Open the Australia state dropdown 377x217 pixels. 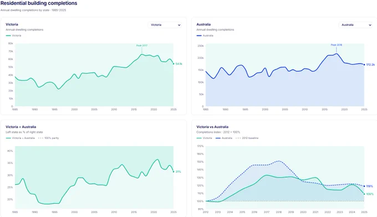[355, 25]
